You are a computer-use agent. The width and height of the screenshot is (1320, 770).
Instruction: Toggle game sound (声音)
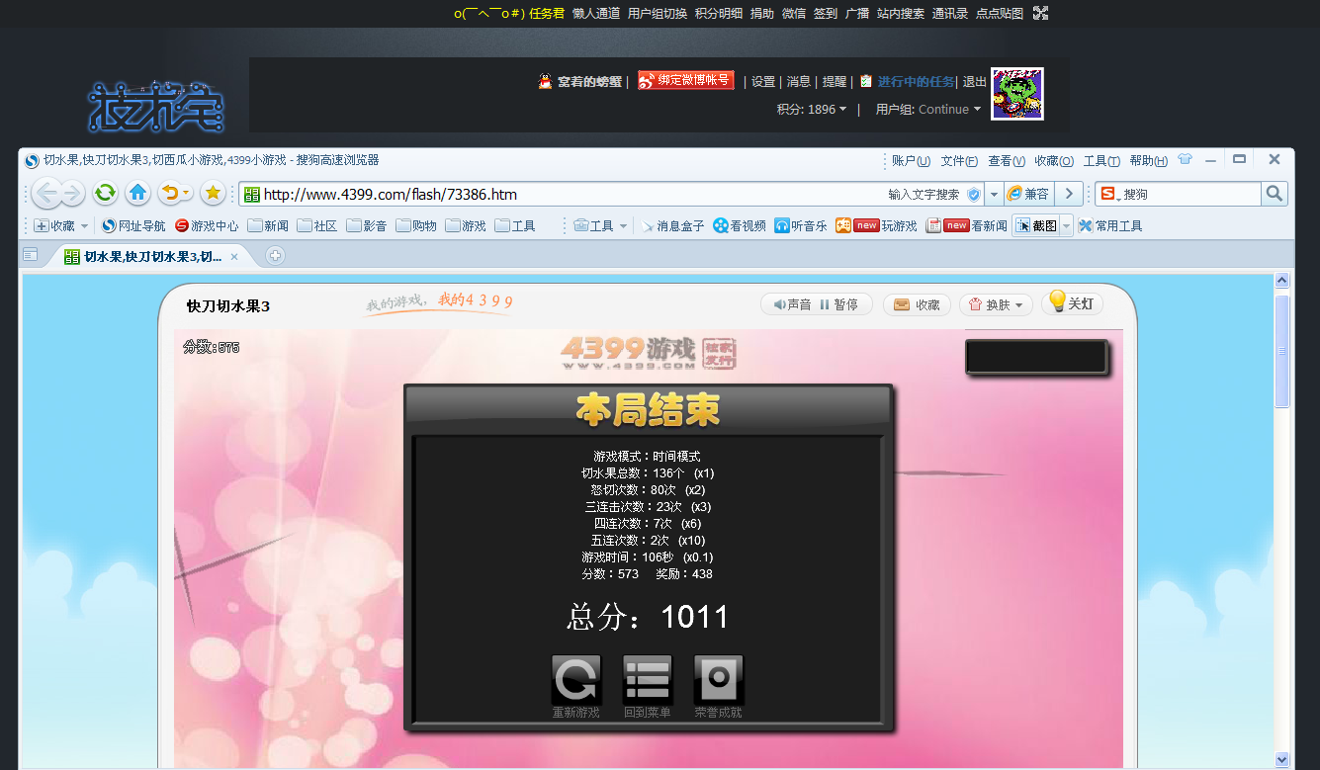[x=793, y=304]
